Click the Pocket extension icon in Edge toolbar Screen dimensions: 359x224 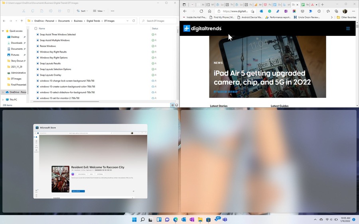point(302,11)
